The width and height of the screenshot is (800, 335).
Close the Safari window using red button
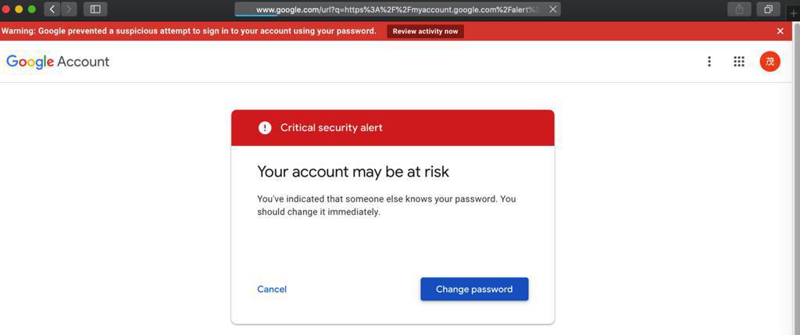point(7,9)
